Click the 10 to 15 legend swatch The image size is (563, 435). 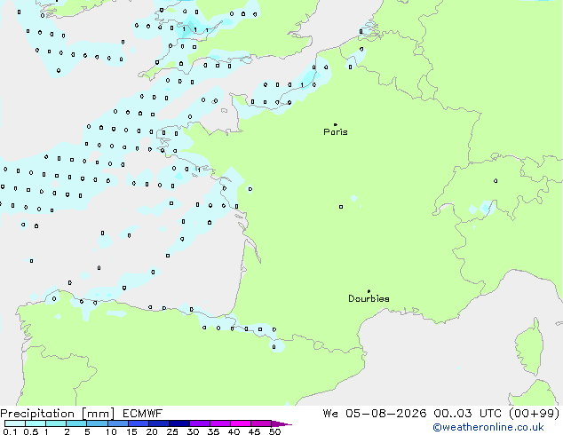pyautogui.click(x=117, y=423)
